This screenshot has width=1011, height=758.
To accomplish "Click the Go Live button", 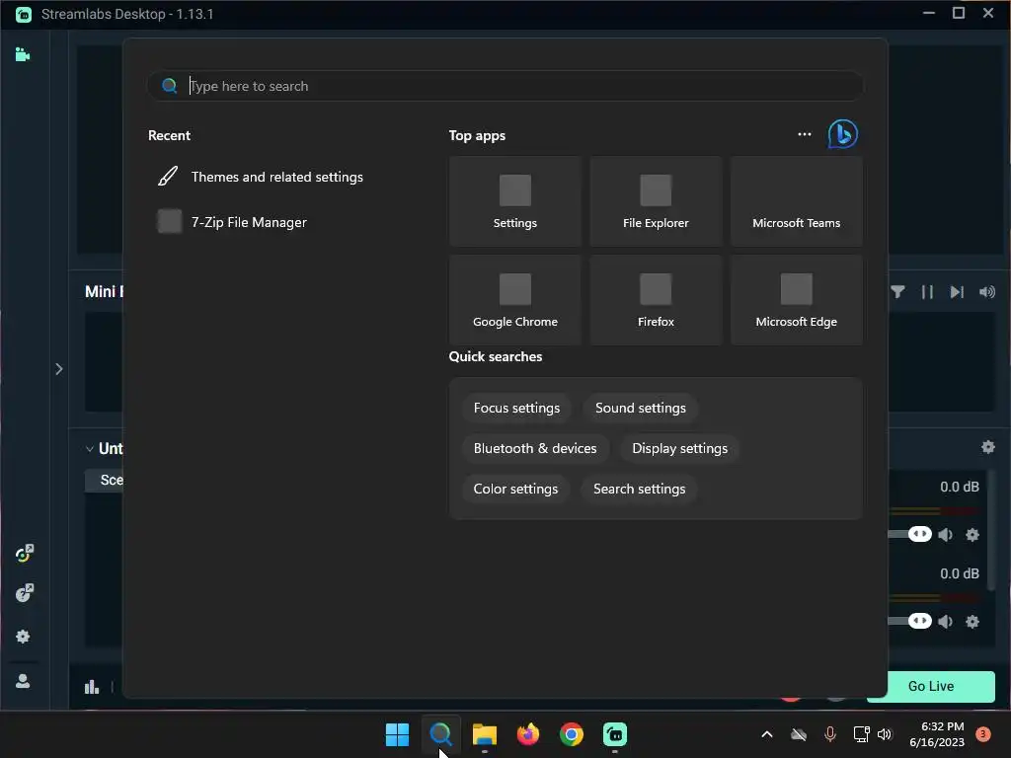I will coord(930,687).
